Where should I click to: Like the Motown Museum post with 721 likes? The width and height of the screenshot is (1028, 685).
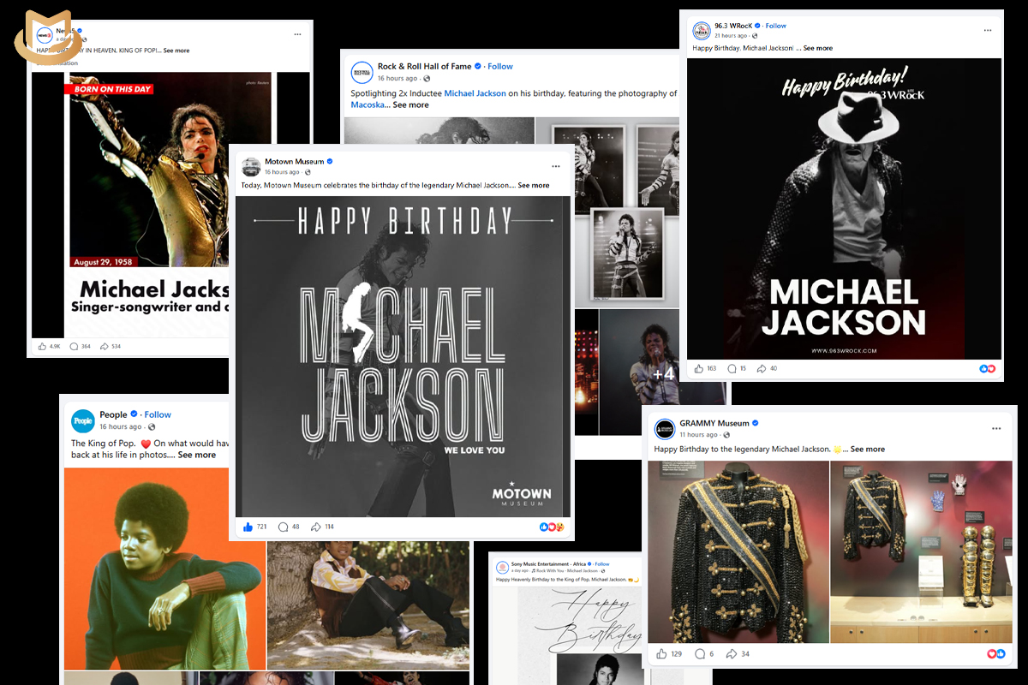[x=248, y=527]
